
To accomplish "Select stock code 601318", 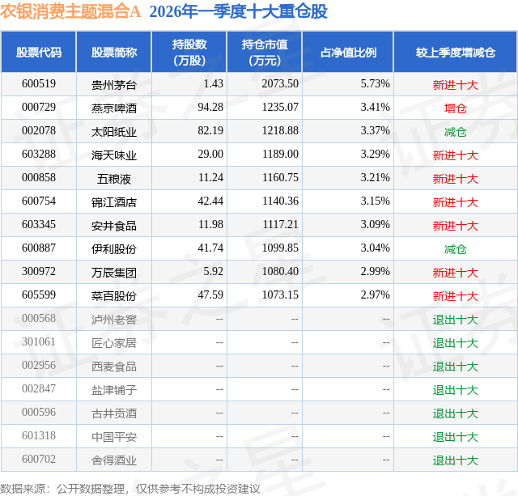I will coord(39,435).
